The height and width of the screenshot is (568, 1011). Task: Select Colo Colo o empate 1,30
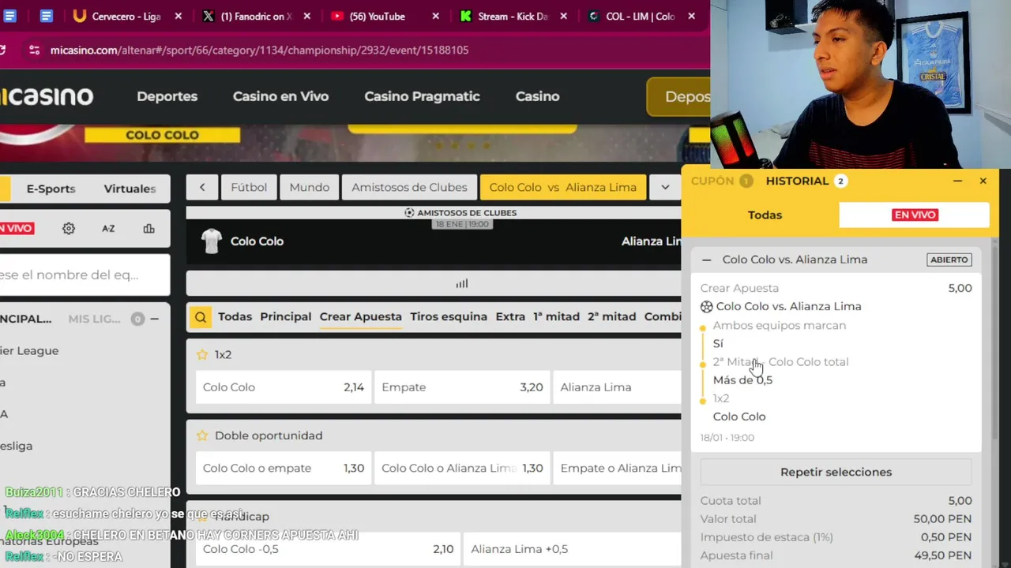283,468
